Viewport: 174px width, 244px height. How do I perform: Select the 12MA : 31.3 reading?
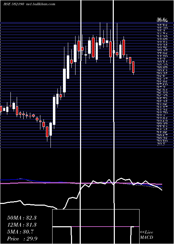click(22, 225)
